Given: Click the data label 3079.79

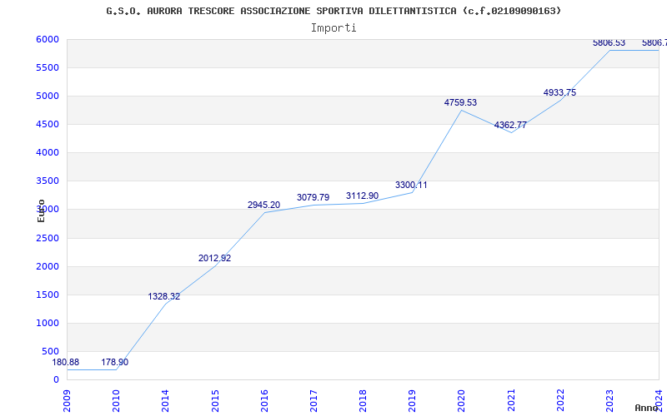Looking at the screenshot, I should pos(313,197).
